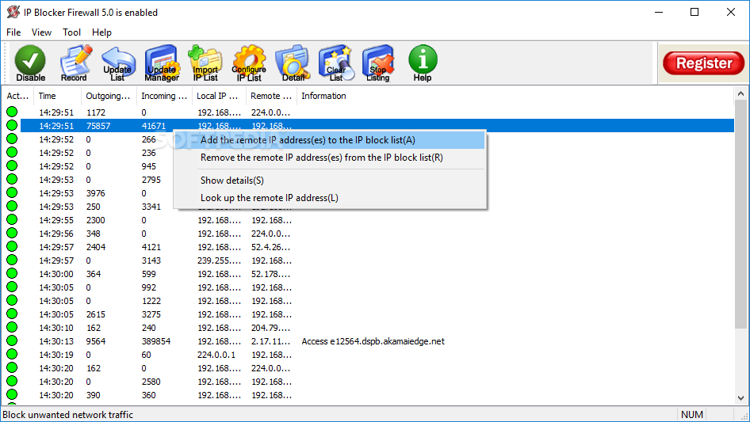The image size is (750, 422).
Task: Select the remote IP '52.178....' cell
Action: coord(270,274)
